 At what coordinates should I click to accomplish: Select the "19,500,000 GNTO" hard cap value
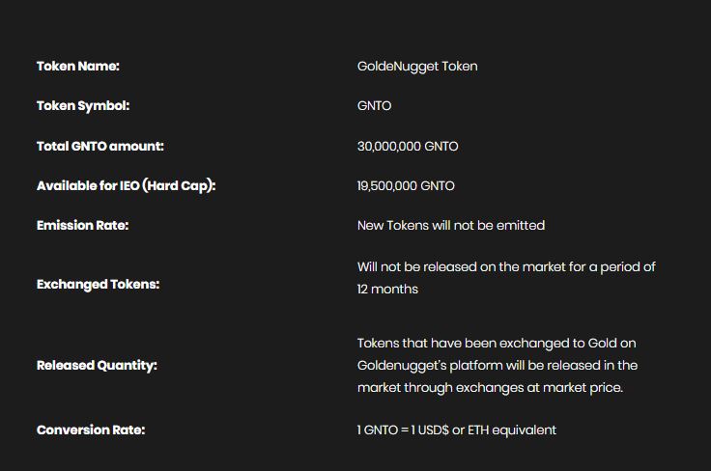coord(406,186)
